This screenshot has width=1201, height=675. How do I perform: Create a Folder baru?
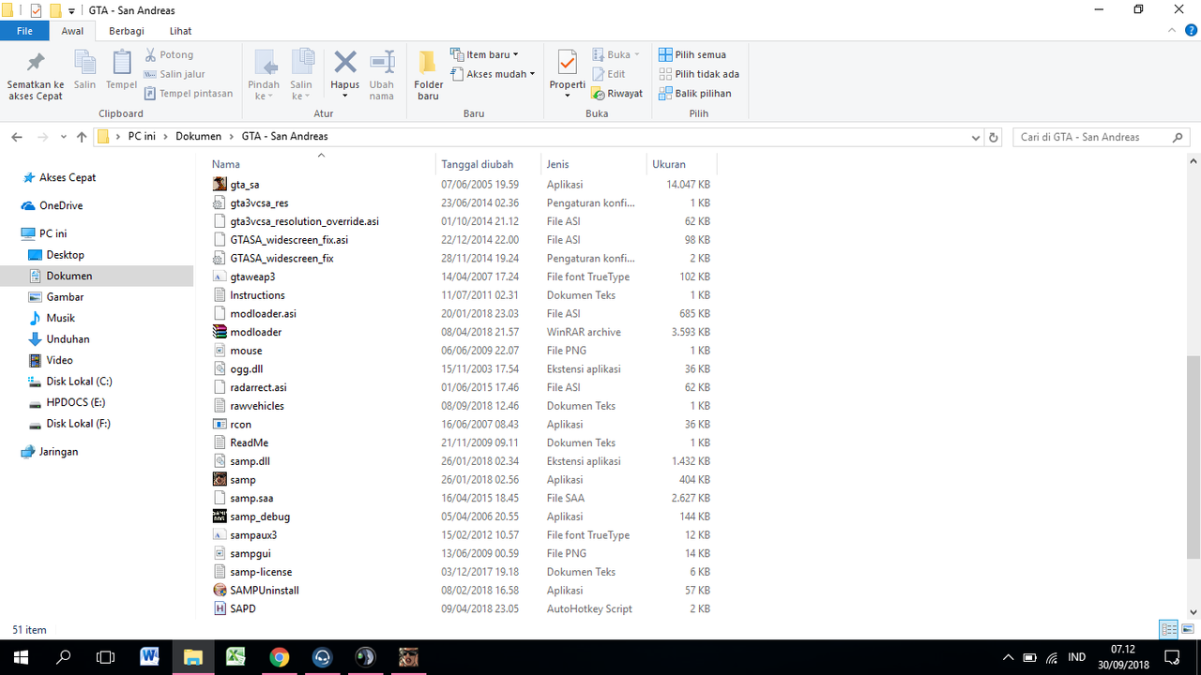(x=428, y=75)
